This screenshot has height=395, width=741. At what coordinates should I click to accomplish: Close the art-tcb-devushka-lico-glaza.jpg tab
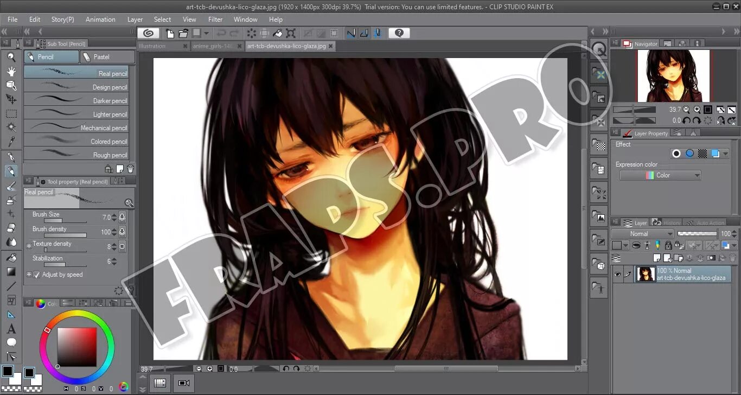pos(331,46)
